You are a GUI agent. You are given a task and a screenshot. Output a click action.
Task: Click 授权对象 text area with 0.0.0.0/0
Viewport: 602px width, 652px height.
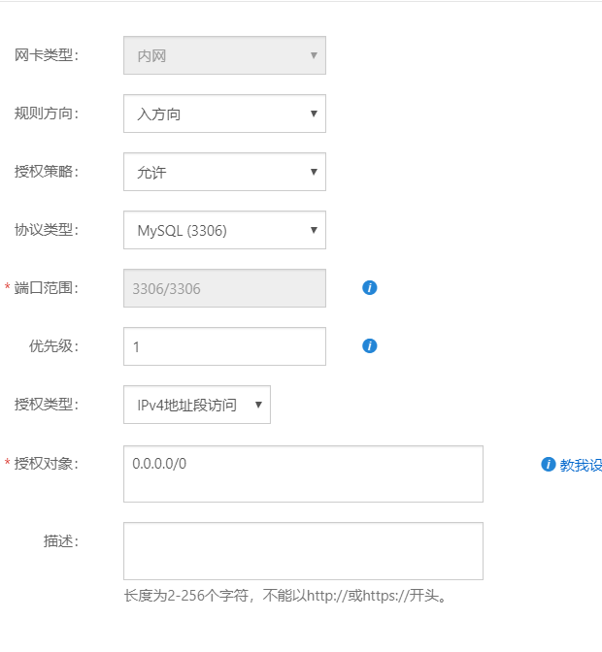coord(303,474)
